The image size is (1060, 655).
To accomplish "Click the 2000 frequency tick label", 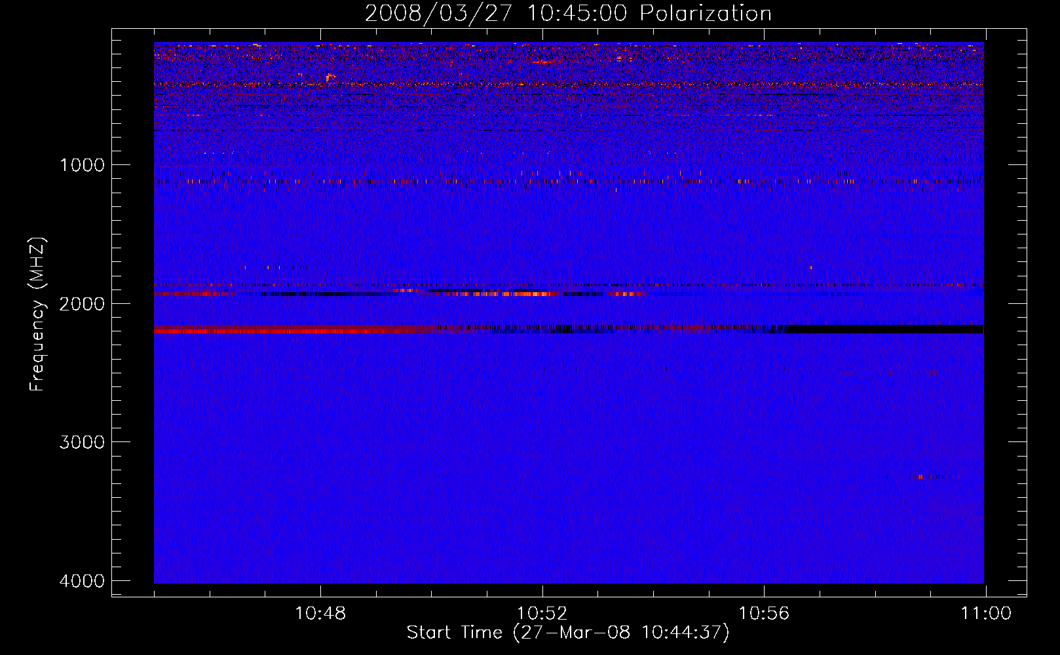I will pyautogui.click(x=82, y=303).
